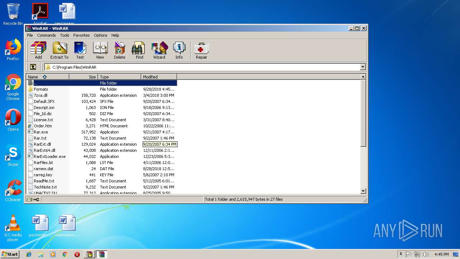Image resolution: width=460 pixels, height=259 pixels.
Task: Open the Favorites menu
Action: tap(82, 35)
